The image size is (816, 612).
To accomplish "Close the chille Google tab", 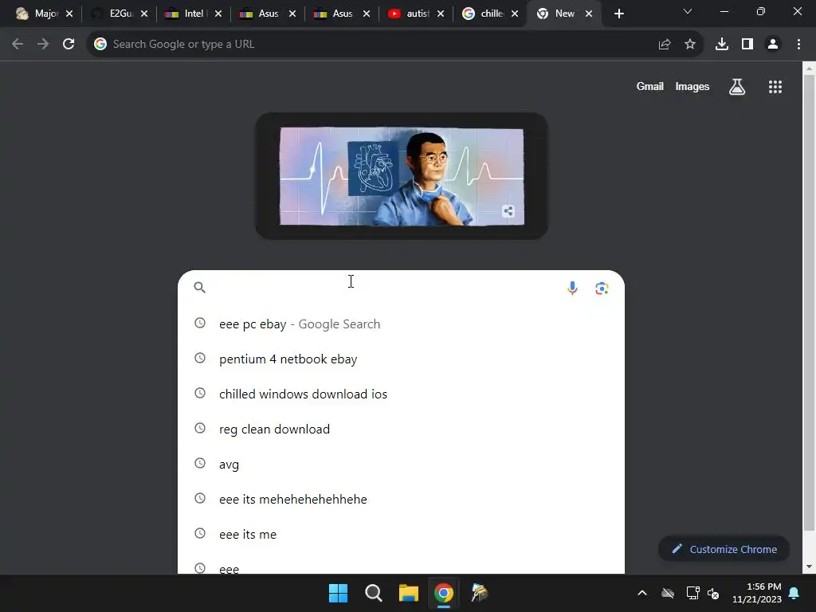I will click(x=515, y=14).
